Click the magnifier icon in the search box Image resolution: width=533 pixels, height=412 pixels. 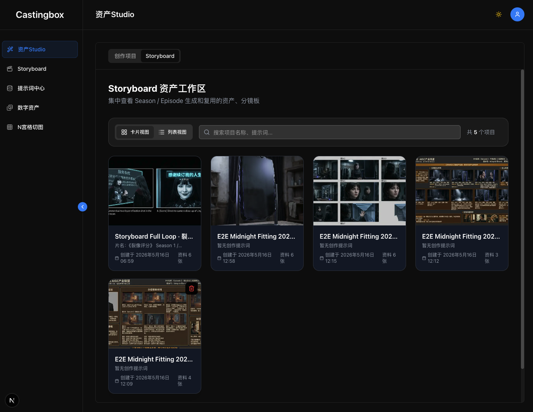207,132
